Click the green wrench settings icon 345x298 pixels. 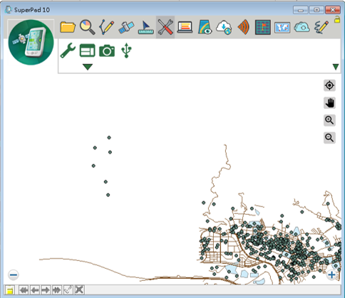pos(68,50)
